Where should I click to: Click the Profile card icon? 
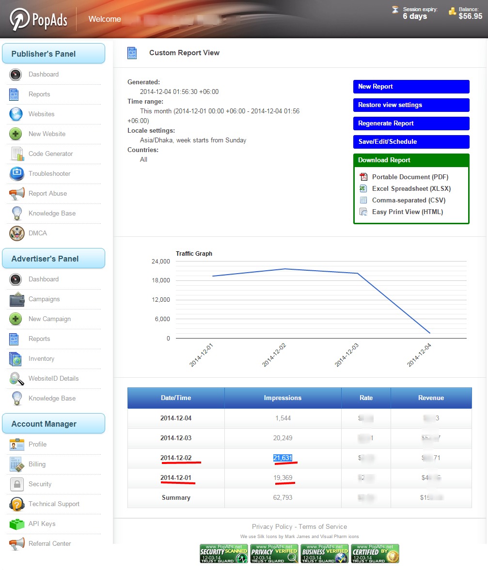click(17, 445)
